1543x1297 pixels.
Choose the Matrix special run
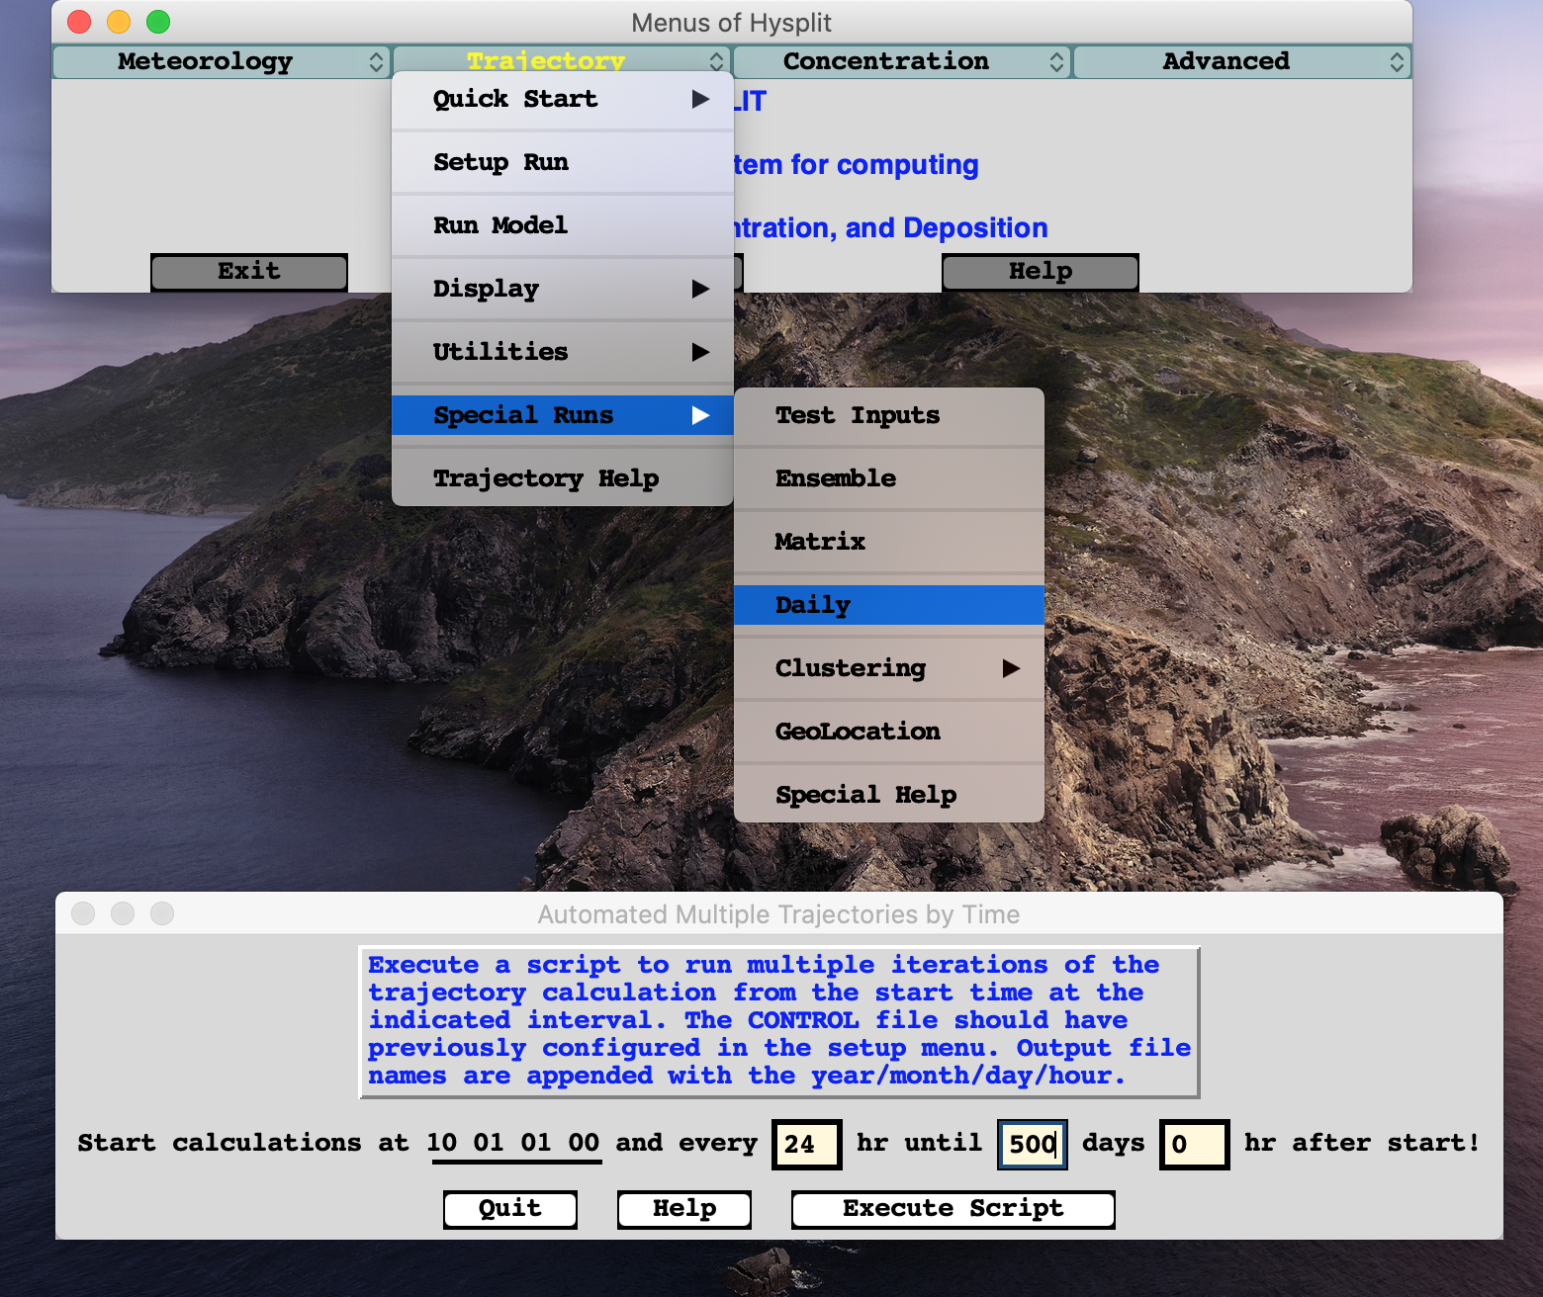889,542
